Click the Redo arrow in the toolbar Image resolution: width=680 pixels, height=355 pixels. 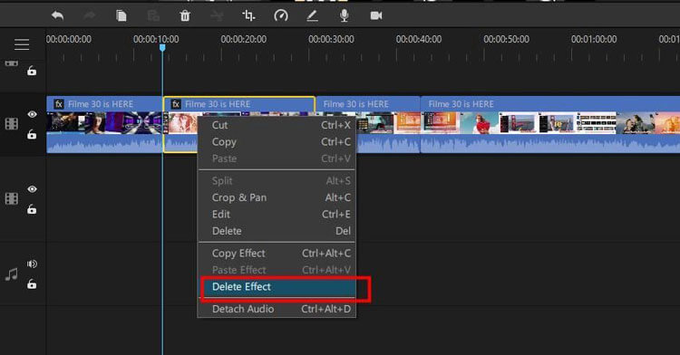(90, 16)
